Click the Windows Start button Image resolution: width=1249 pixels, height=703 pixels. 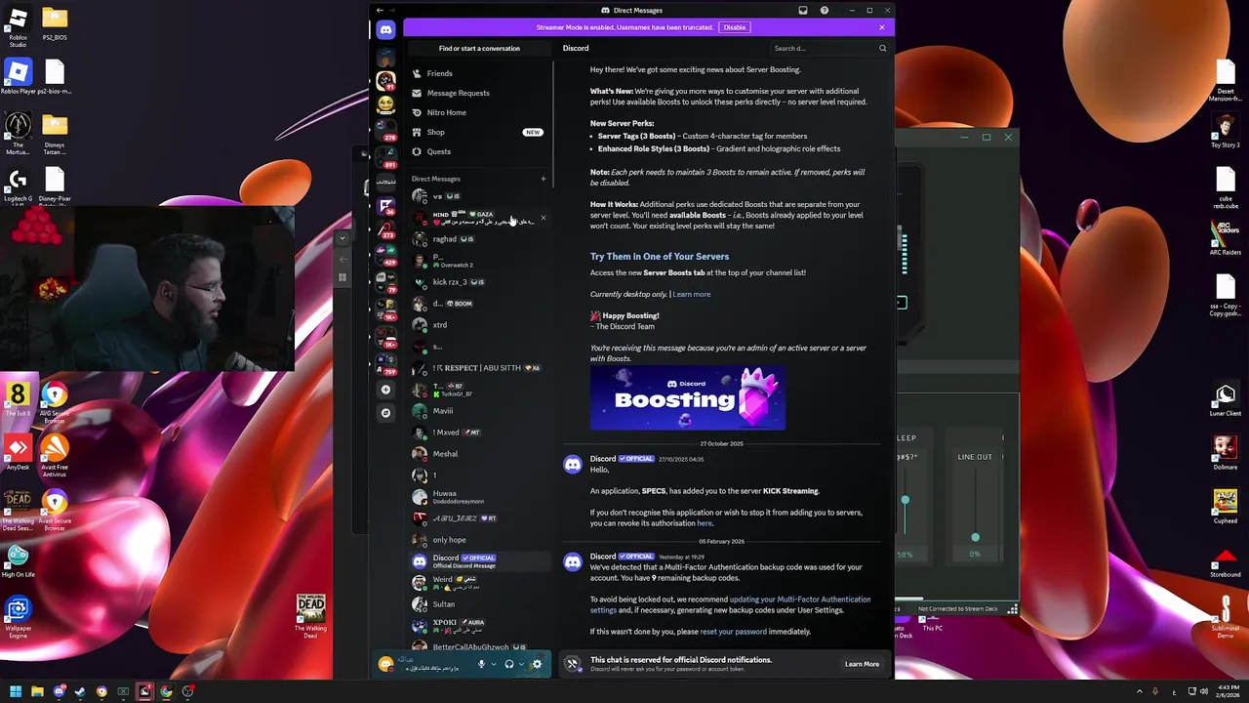(x=16, y=692)
